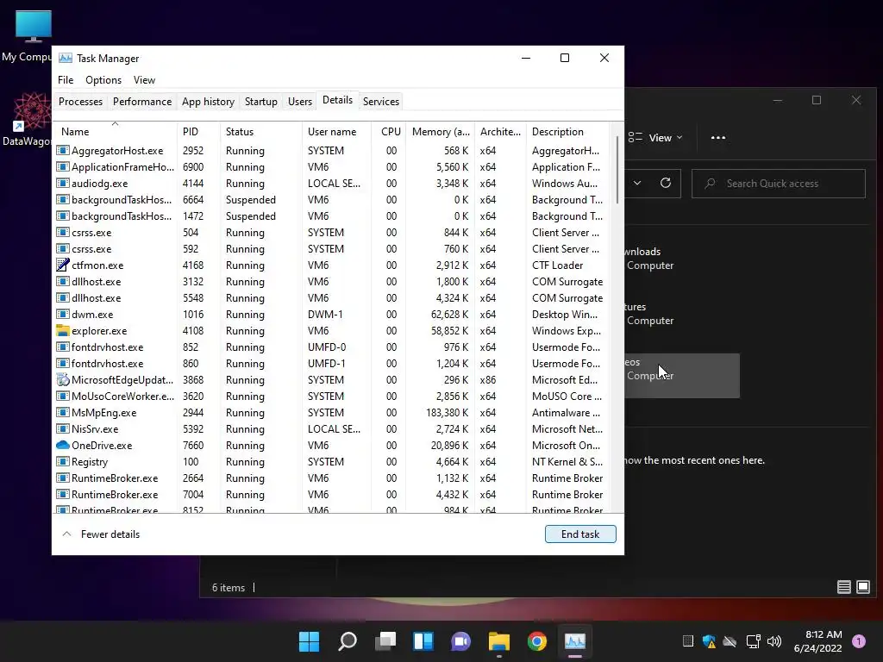
Task: Select the dllhost.exe row with PID 3132
Action: point(332,282)
